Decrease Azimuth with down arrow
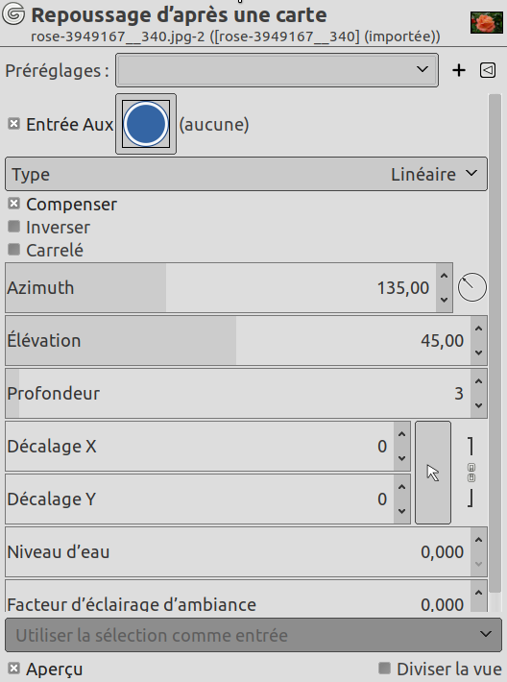507x682 pixels. pyautogui.click(x=444, y=300)
